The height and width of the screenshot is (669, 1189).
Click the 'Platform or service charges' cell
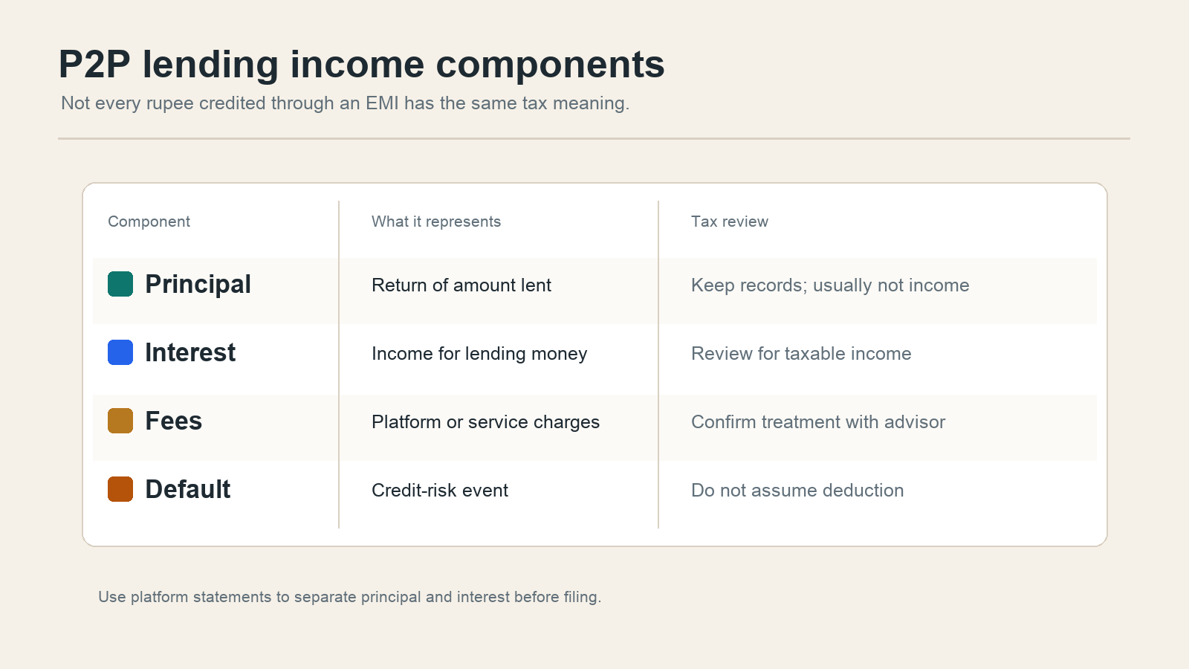[x=485, y=422]
